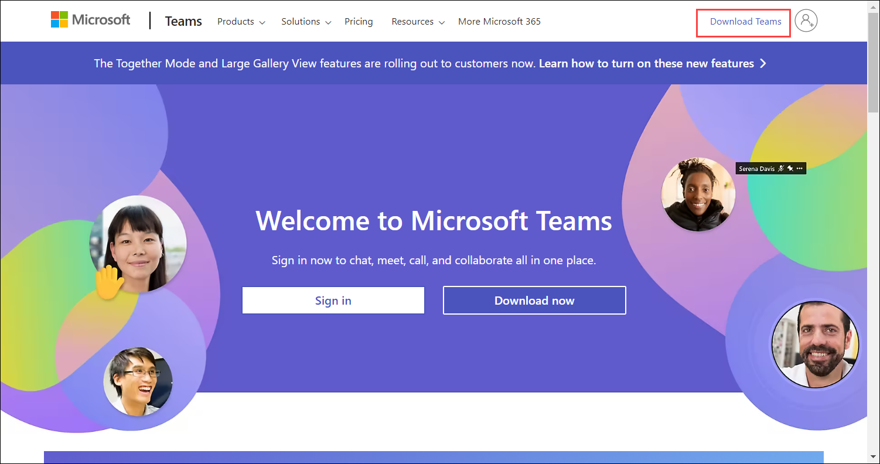The image size is (880, 464).
Task: Click the Sign in button
Action: point(333,301)
